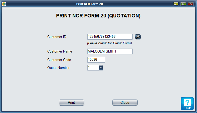Image resolution: width=197 pixels, height=113 pixels.
Task: Click the application icon in the title bar
Action: pyautogui.click(x=4, y=4)
